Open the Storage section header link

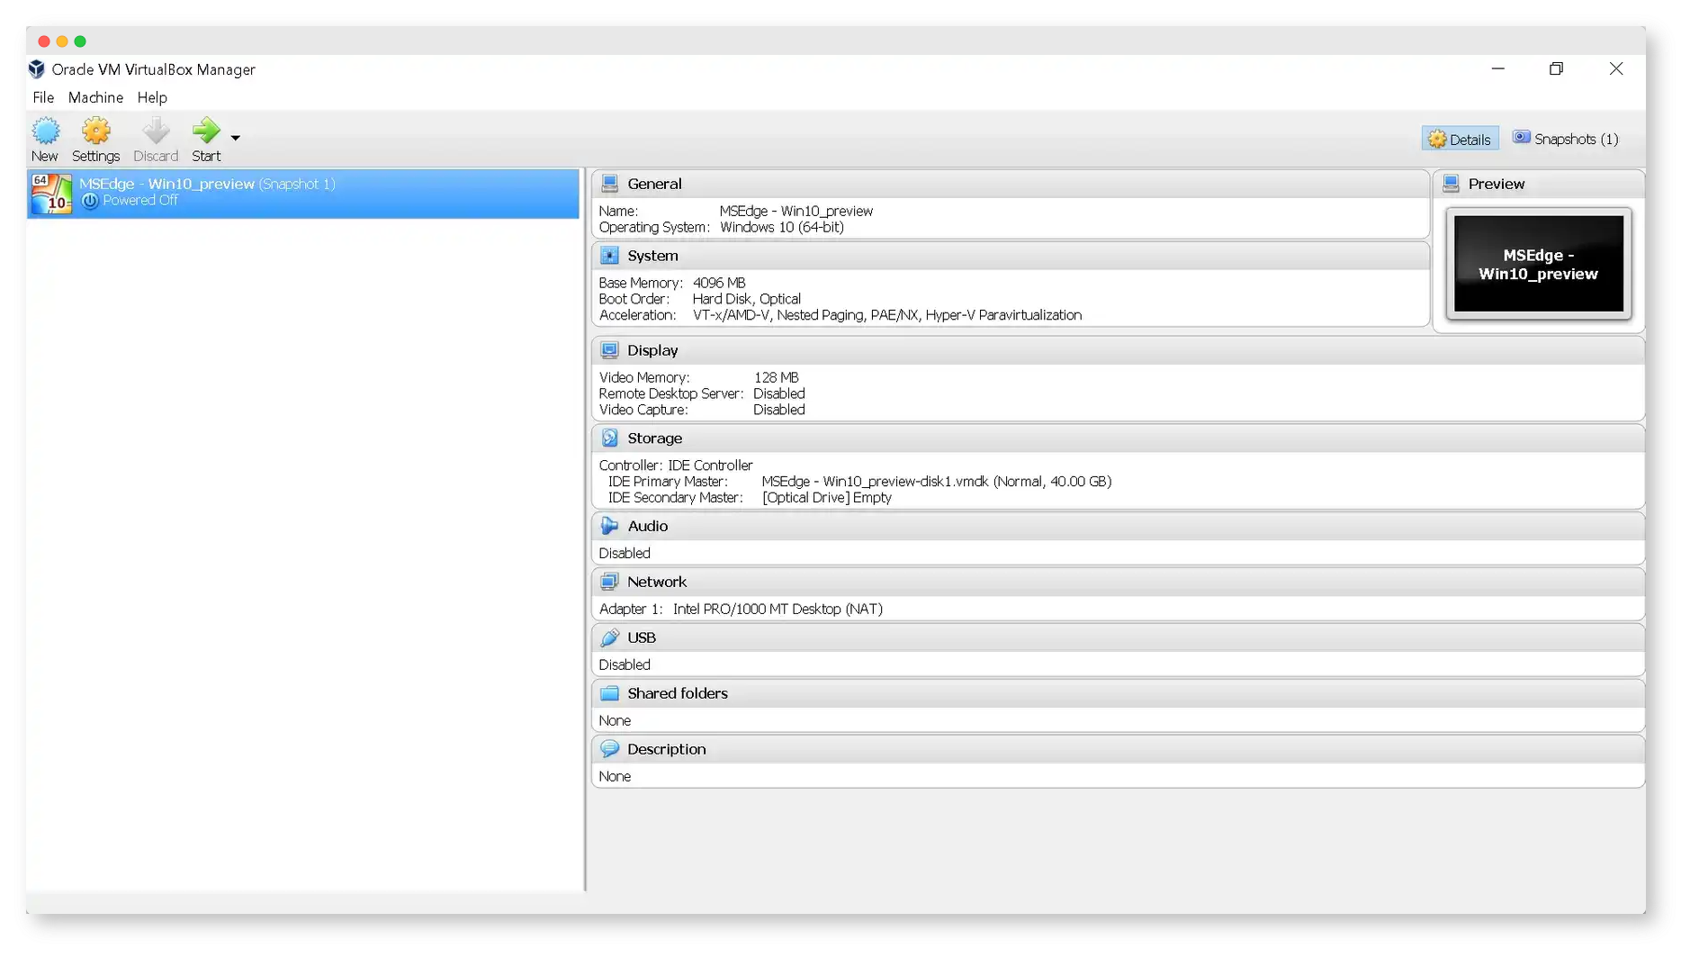pos(654,438)
